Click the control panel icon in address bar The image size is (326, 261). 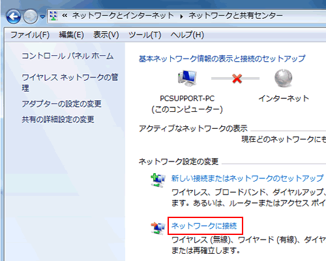(x=53, y=16)
